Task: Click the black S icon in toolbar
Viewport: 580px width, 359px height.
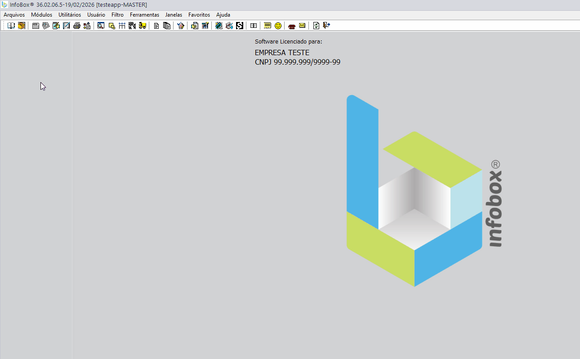Action: click(x=240, y=26)
